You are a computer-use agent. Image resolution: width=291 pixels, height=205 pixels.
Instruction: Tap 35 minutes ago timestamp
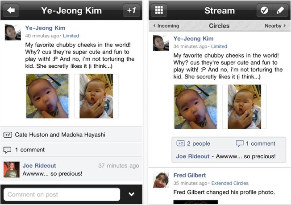click(x=190, y=183)
